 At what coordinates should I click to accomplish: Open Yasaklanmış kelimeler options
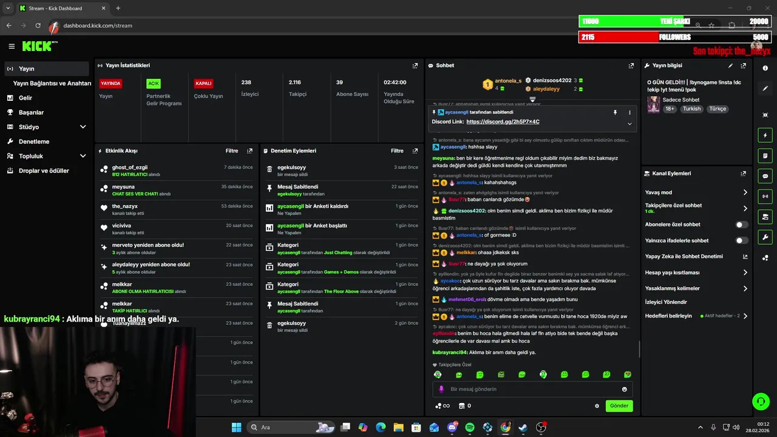coord(696,288)
